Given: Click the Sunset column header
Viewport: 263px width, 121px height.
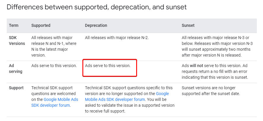Looking at the screenshot, I should pos(188,25).
